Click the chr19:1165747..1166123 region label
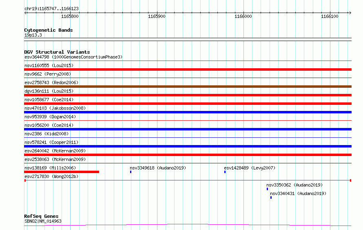 (x=51, y=9)
